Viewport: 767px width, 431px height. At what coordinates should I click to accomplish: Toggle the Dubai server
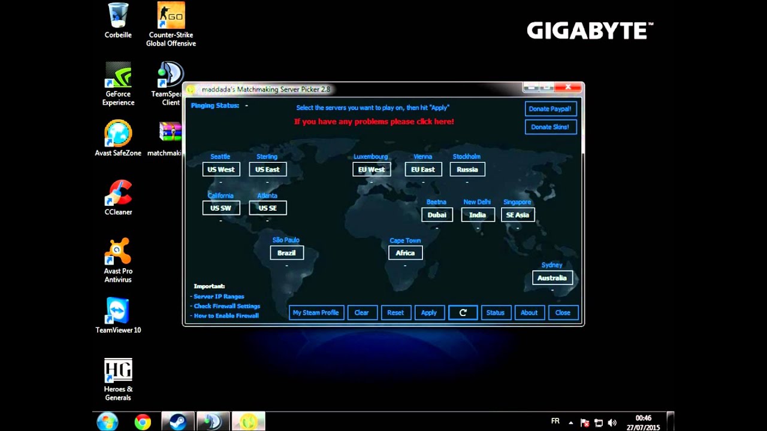pos(437,215)
